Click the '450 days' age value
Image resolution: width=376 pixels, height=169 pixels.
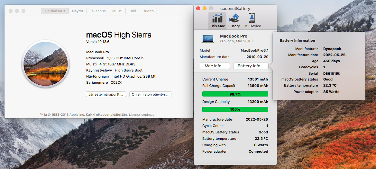coord(331,61)
